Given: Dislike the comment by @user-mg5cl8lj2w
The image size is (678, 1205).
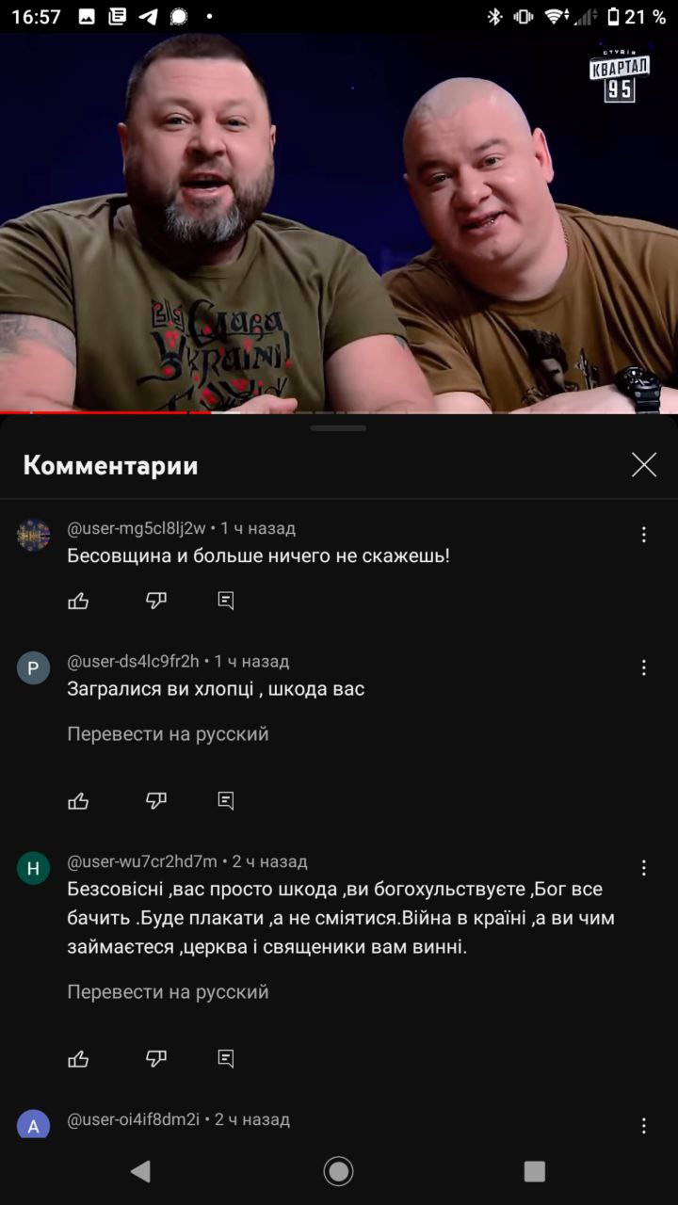Looking at the screenshot, I should (x=156, y=601).
